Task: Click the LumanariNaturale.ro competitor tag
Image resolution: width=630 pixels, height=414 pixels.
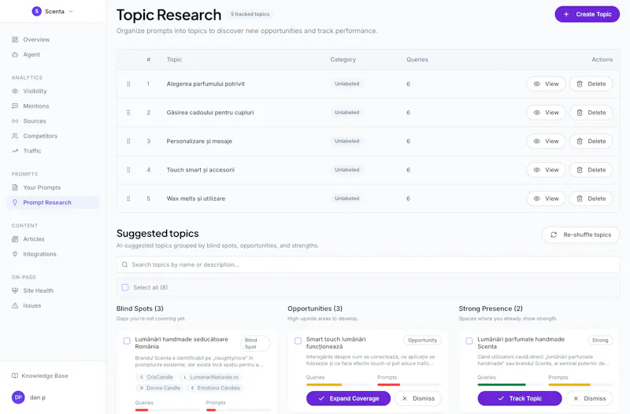Action: point(210,377)
